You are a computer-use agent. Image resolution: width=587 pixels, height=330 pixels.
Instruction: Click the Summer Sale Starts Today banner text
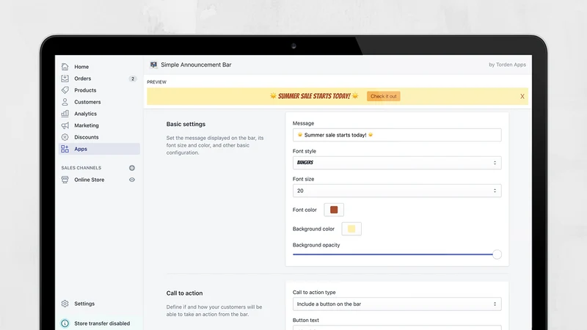(x=314, y=96)
